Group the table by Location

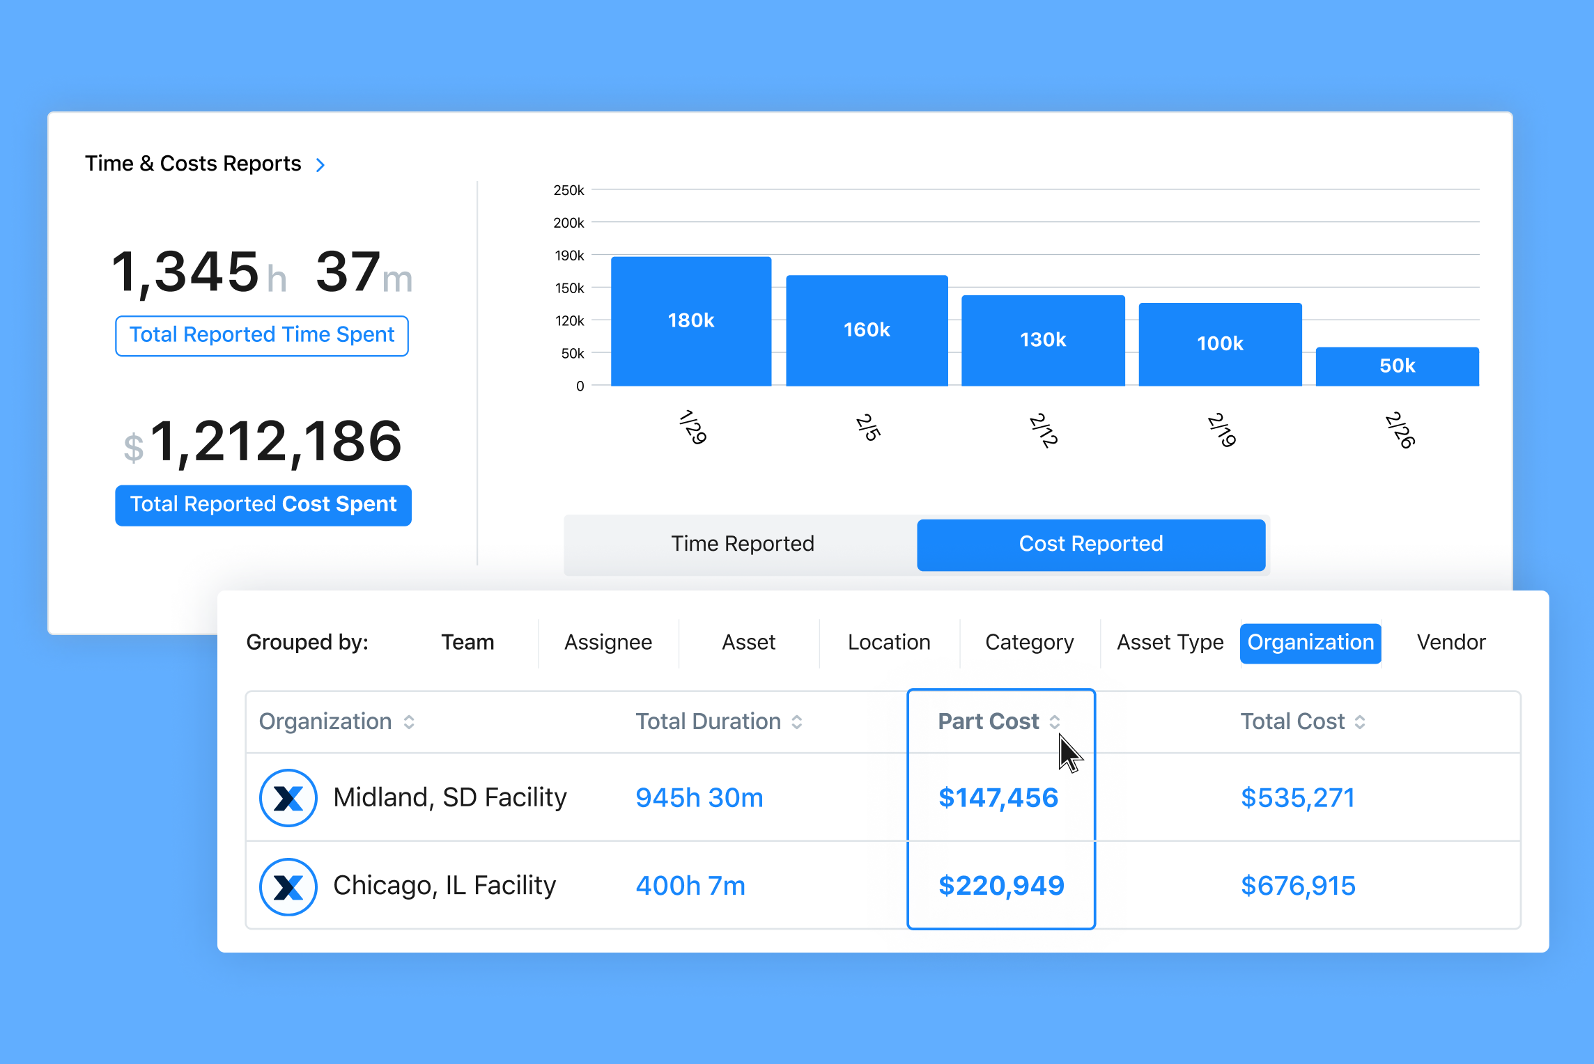(x=889, y=642)
